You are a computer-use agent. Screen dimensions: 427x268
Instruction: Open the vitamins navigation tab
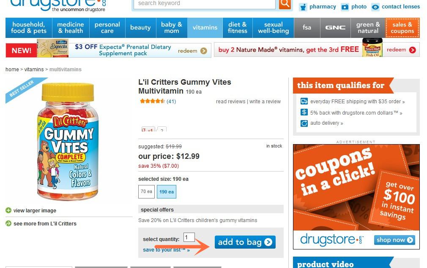(x=205, y=28)
